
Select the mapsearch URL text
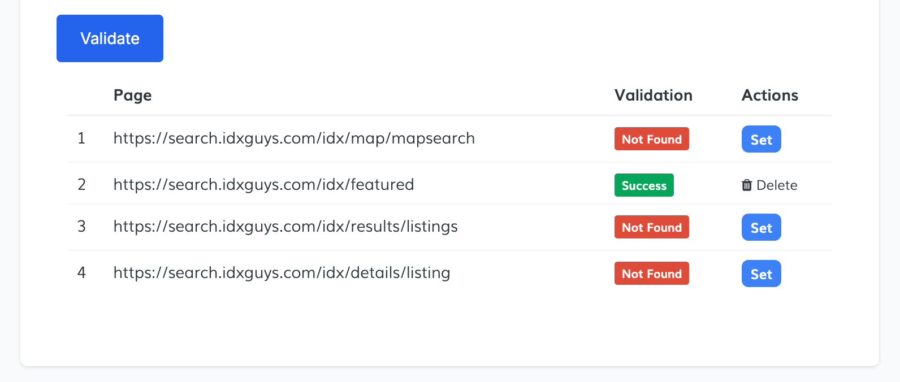coord(294,138)
